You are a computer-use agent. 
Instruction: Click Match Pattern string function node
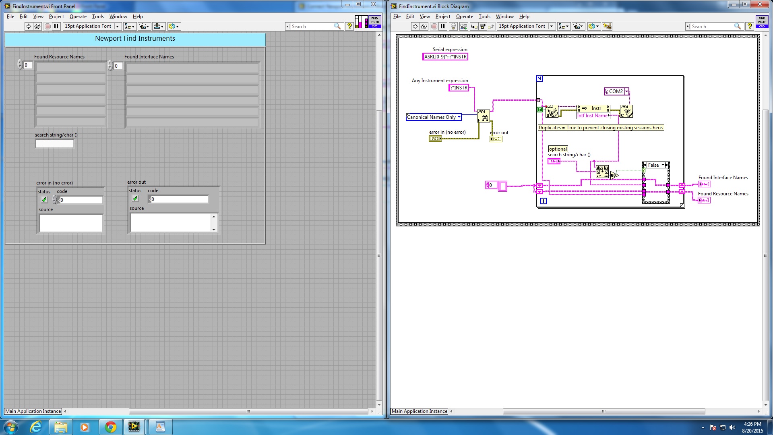tap(602, 172)
